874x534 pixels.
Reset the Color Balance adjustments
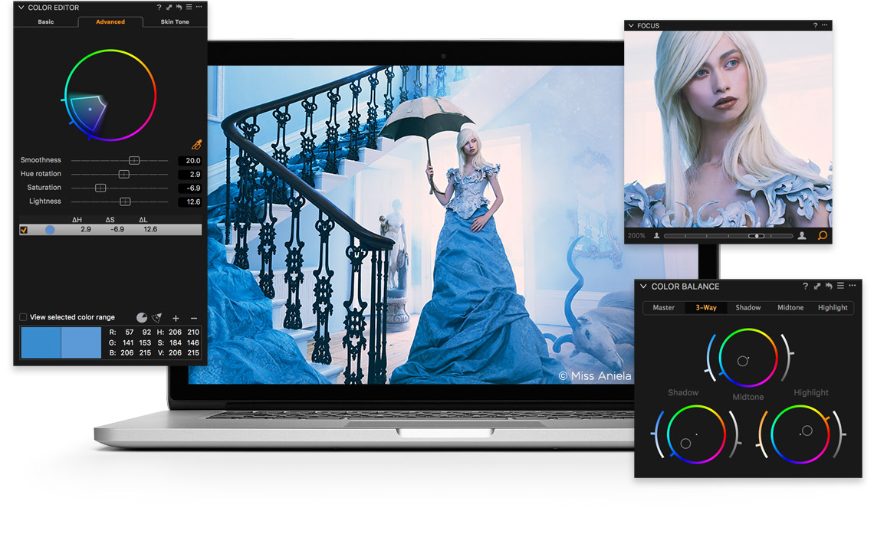click(829, 287)
